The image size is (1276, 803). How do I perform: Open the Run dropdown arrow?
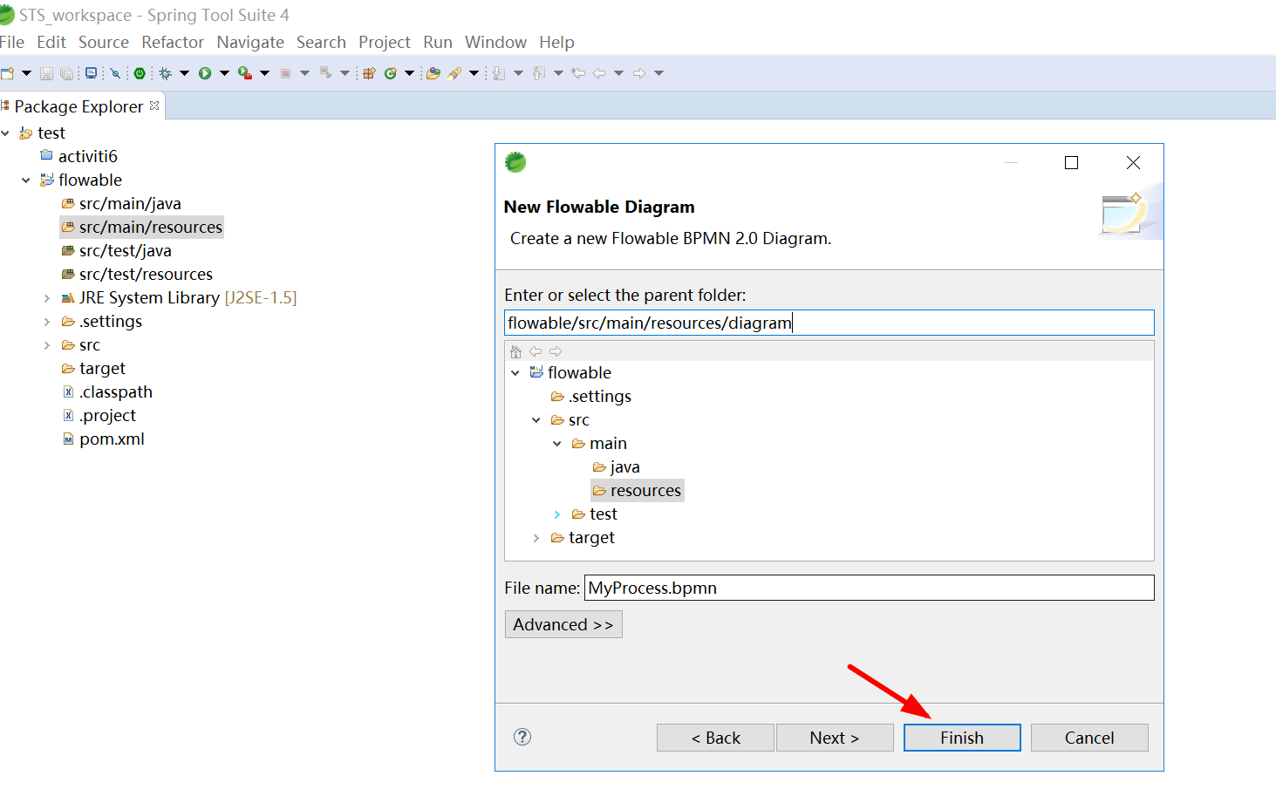click(224, 73)
